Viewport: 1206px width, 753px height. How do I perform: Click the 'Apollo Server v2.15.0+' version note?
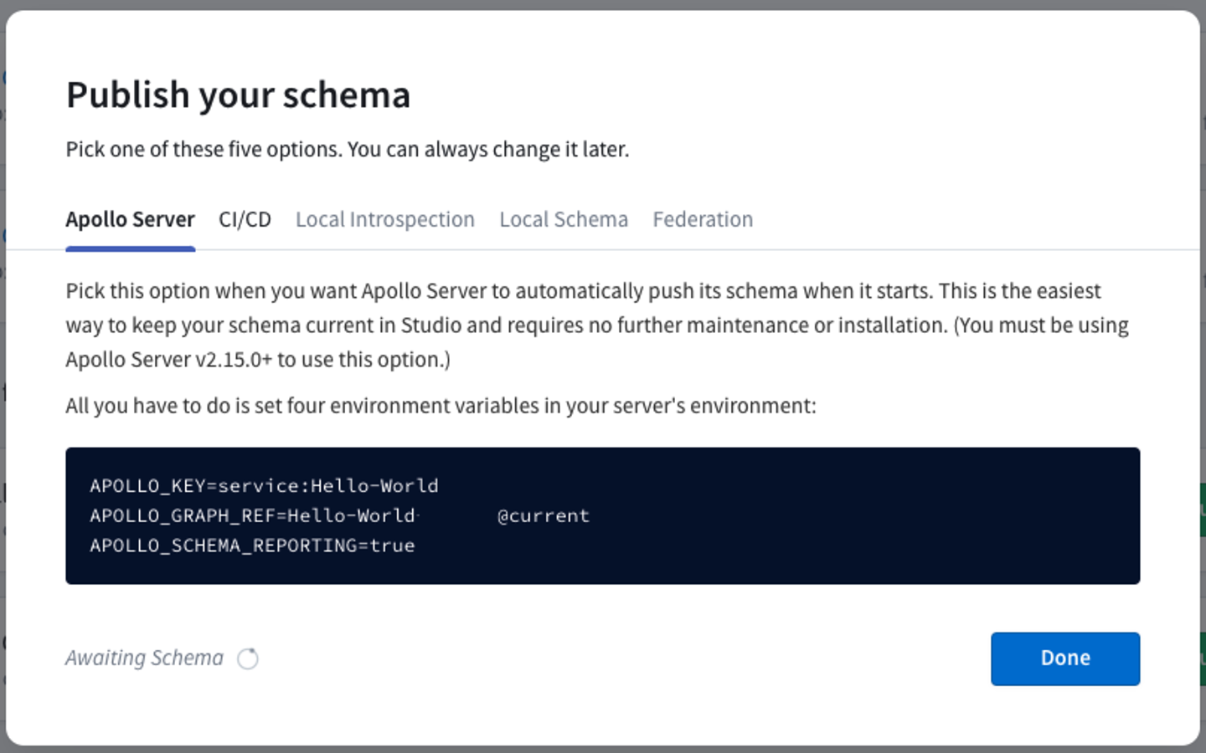pos(169,360)
